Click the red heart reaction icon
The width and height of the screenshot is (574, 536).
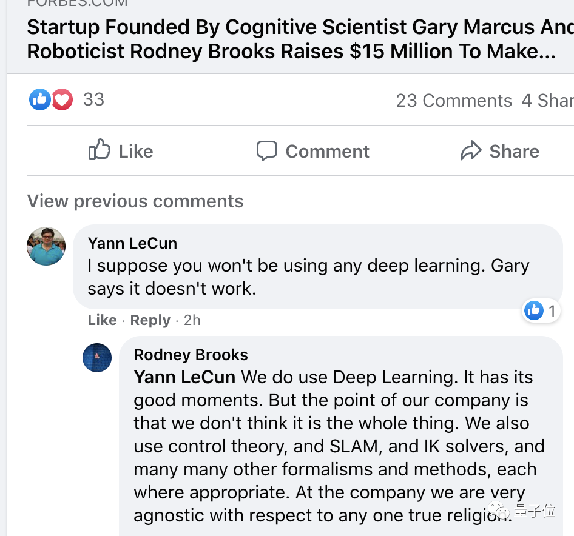(62, 99)
